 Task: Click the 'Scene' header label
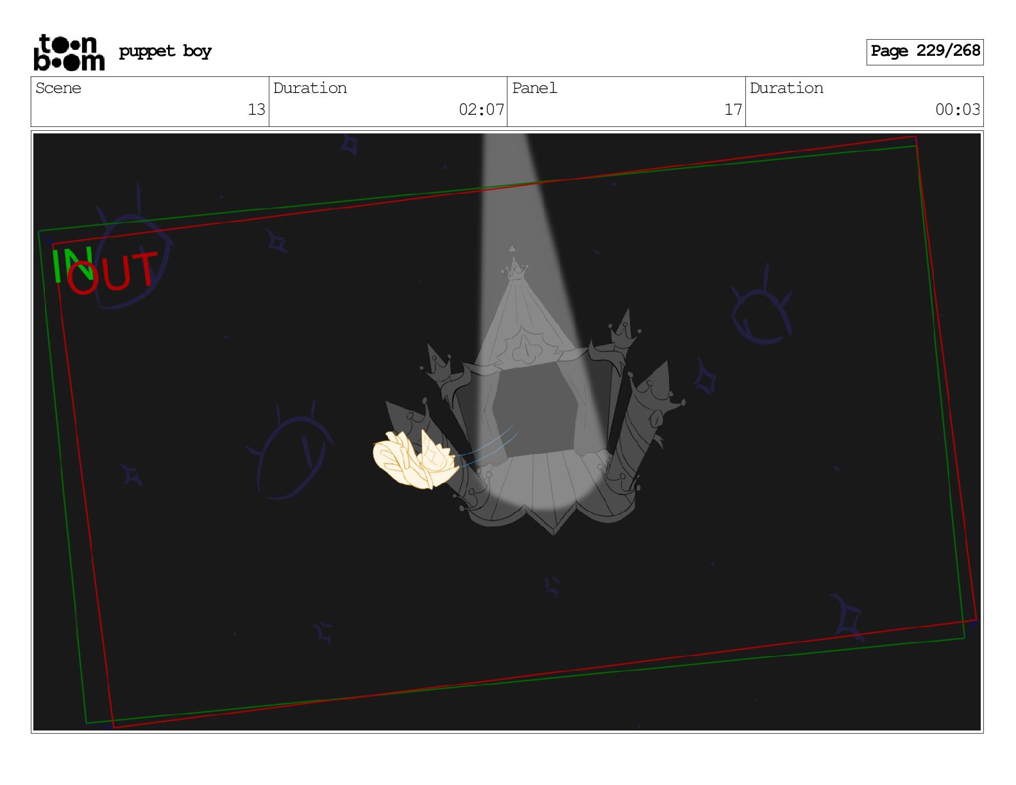point(58,88)
